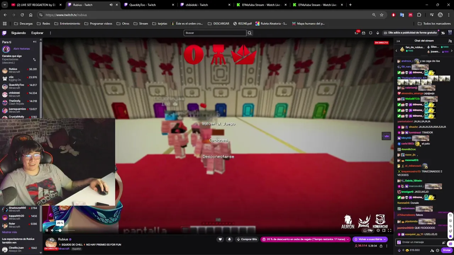Open TheGrefg channel in sidebar
Image resolution: width=454 pixels, height=255 pixels.
tap(20, 102)
